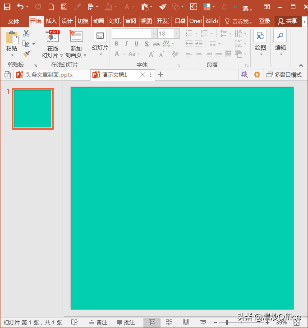Image resolution: width=308 pixels, height=328 pixels.
Task: Click the Save icon in quick access toolbar
Action: 7,7
